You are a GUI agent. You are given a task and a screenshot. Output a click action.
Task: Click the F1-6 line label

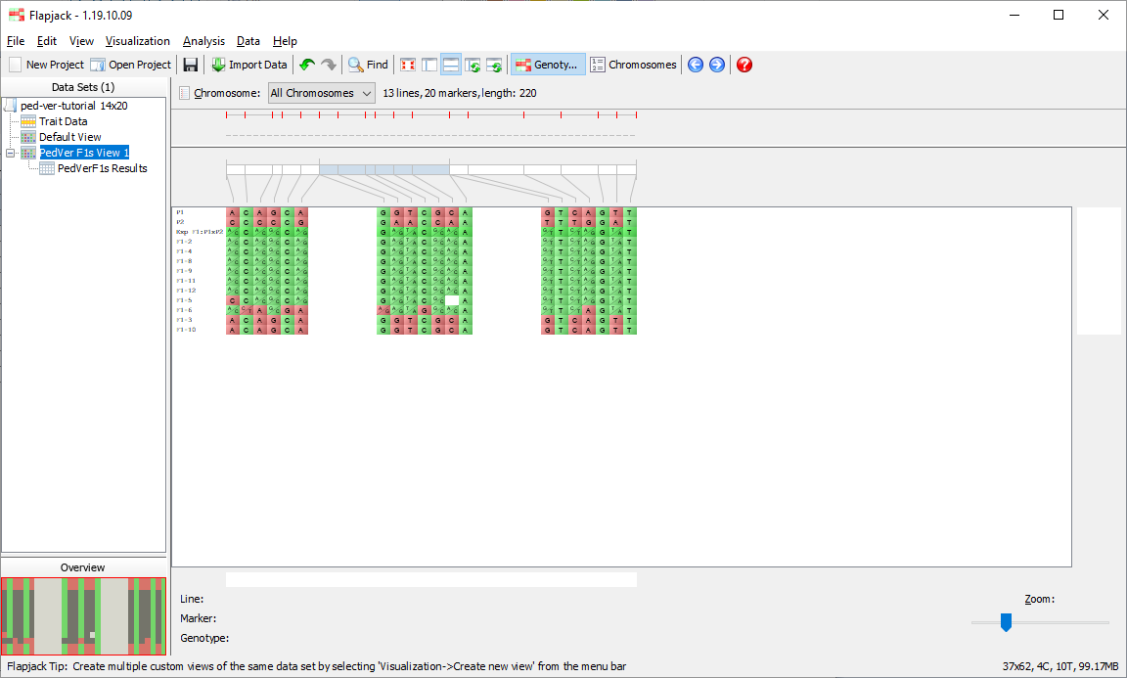coord(185,310)
